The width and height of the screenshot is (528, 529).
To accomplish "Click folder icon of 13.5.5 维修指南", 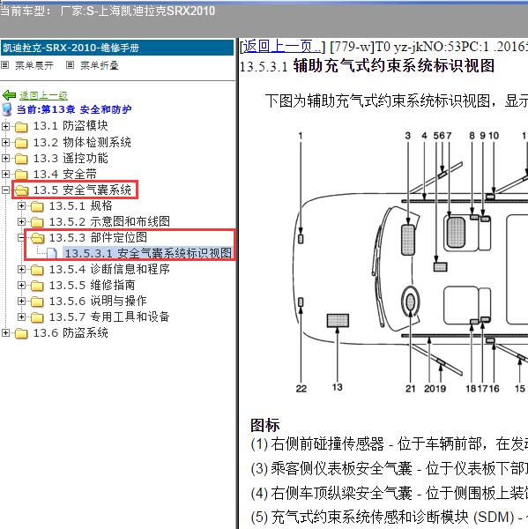I will (x=37, y=286).
